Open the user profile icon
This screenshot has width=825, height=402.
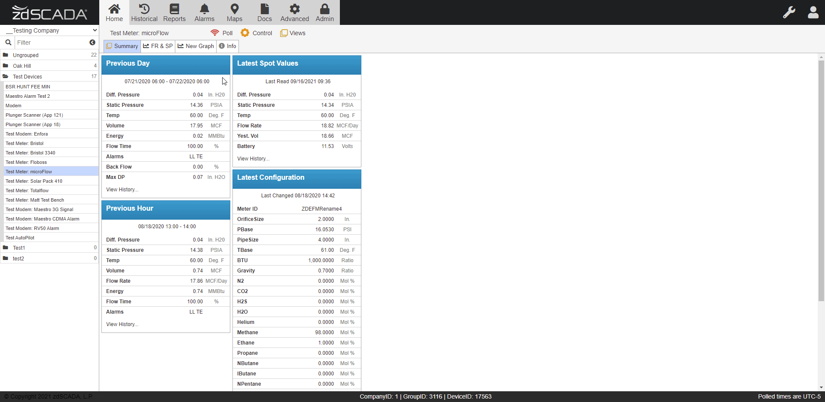[x=813, y=12]
